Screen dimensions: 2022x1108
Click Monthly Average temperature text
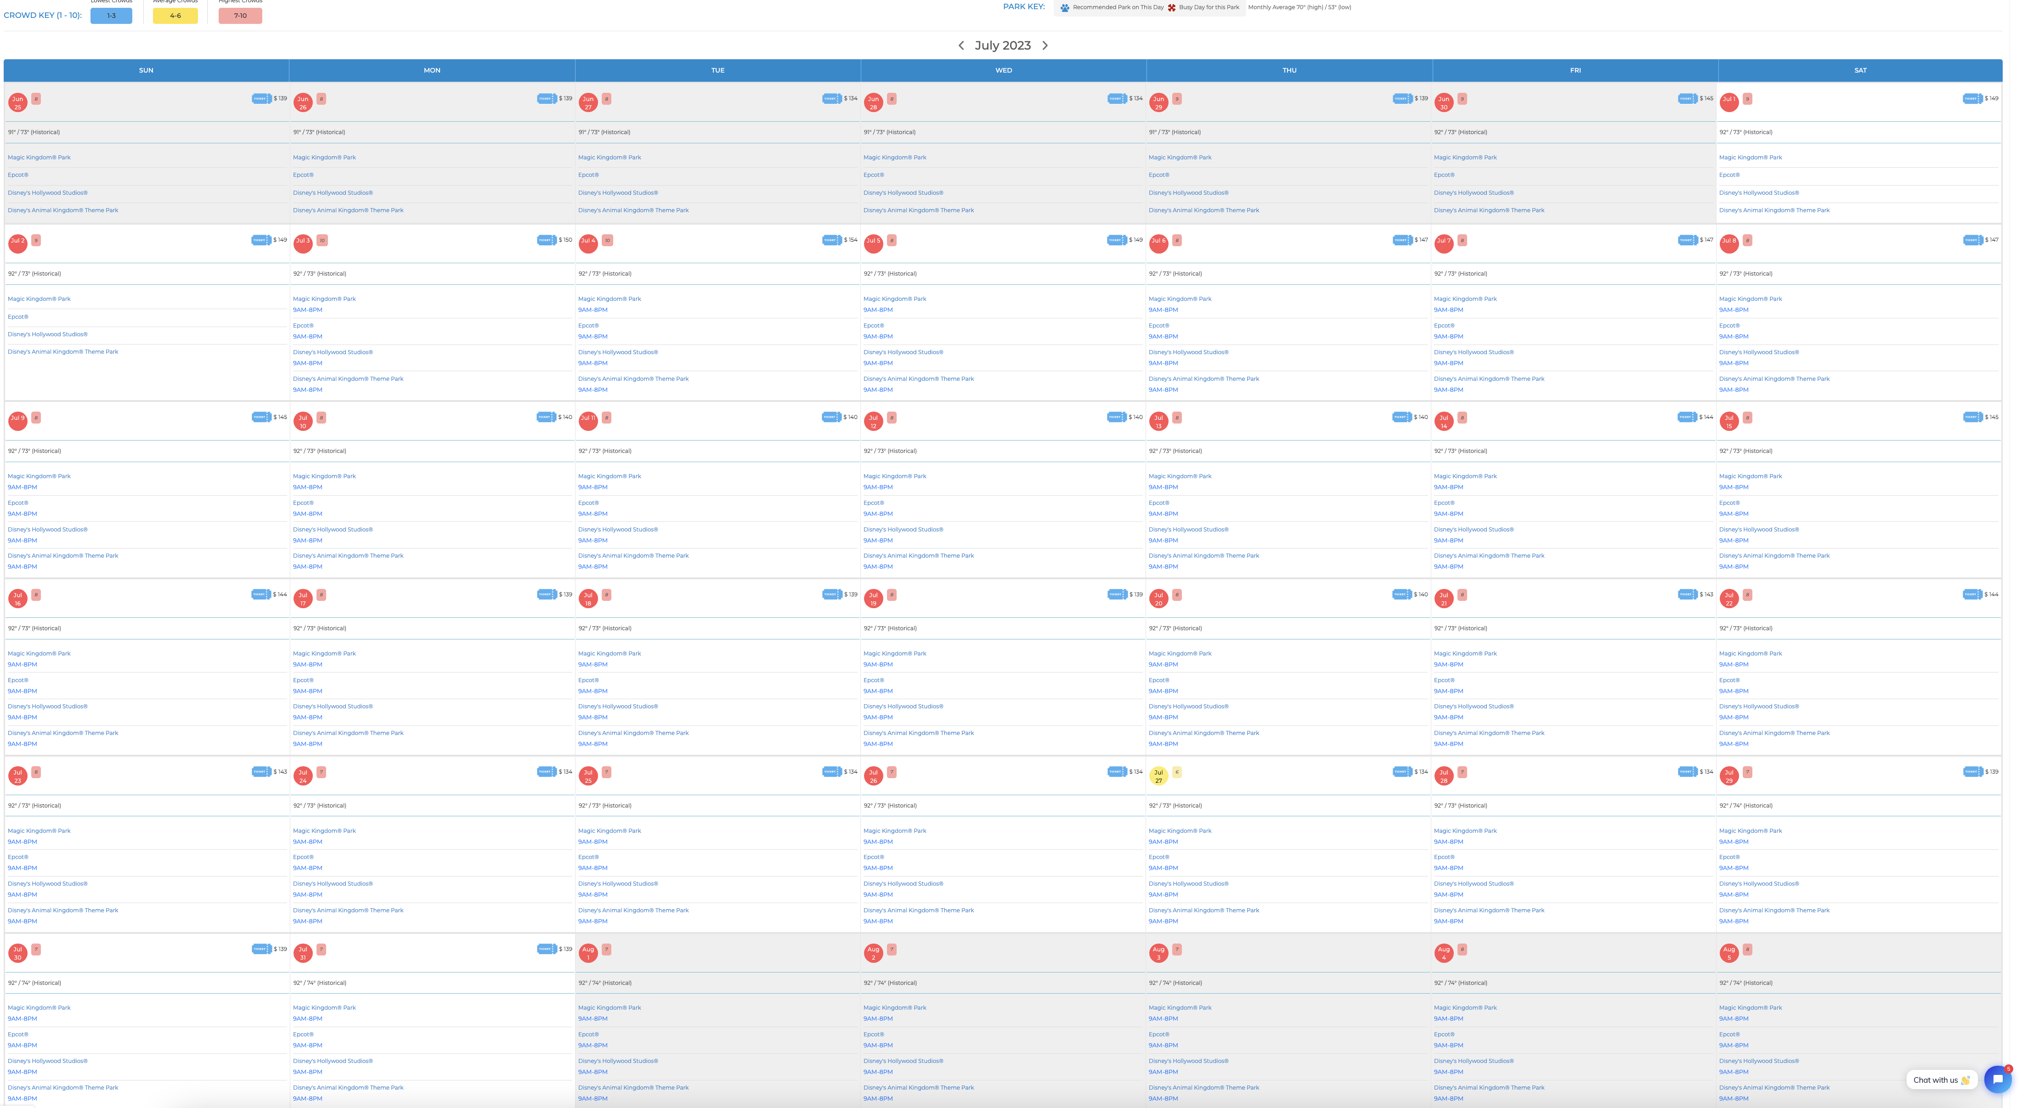click(x=1299, y=8)
